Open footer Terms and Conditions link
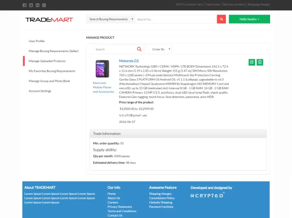The image size is (292, 218). coord(122,211)
